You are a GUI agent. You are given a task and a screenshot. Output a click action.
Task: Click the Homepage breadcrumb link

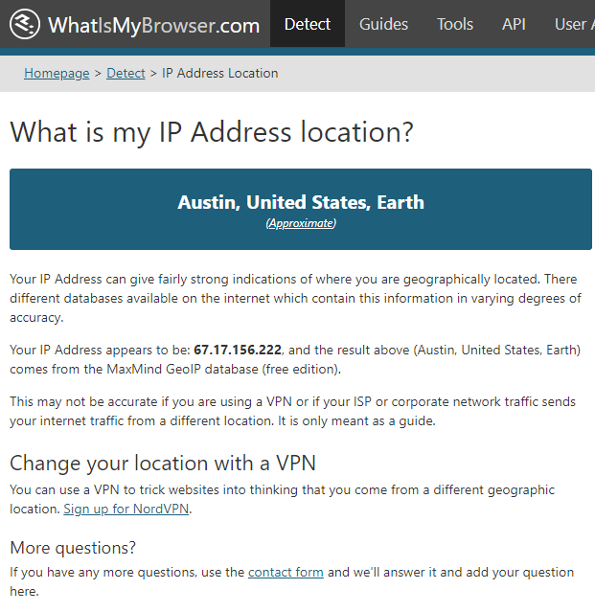pos(57,73)
